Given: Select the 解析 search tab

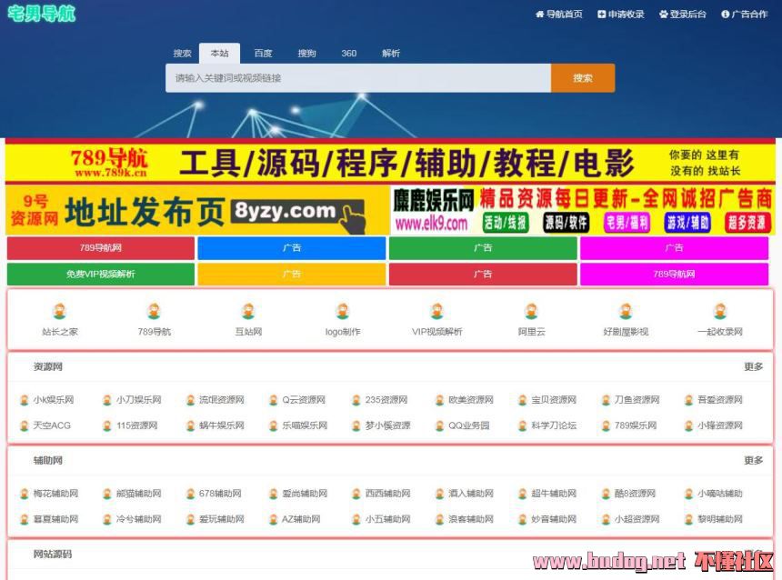Looking at the screenshot, I should click(x=391, y=54).
